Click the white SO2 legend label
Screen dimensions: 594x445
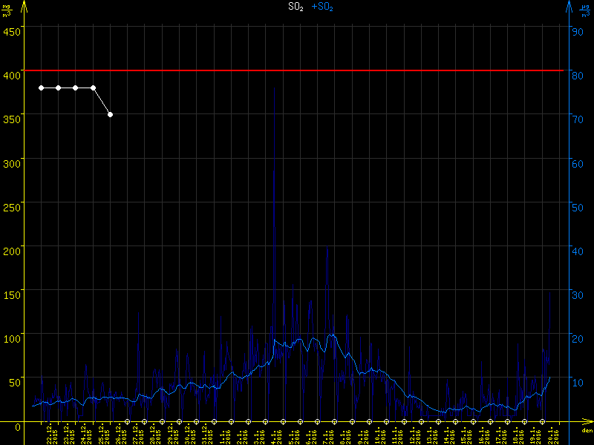click(296, 7)
